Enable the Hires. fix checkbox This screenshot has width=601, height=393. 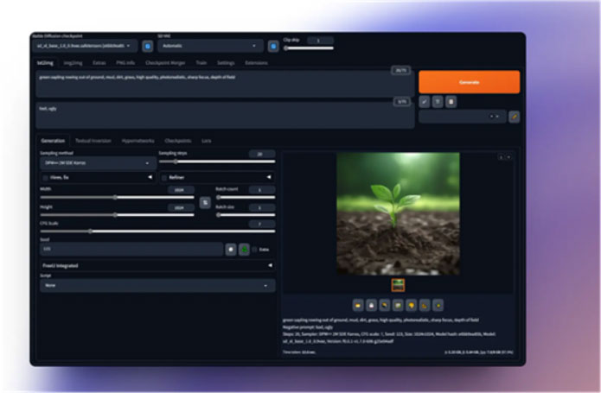pos(45,177)
